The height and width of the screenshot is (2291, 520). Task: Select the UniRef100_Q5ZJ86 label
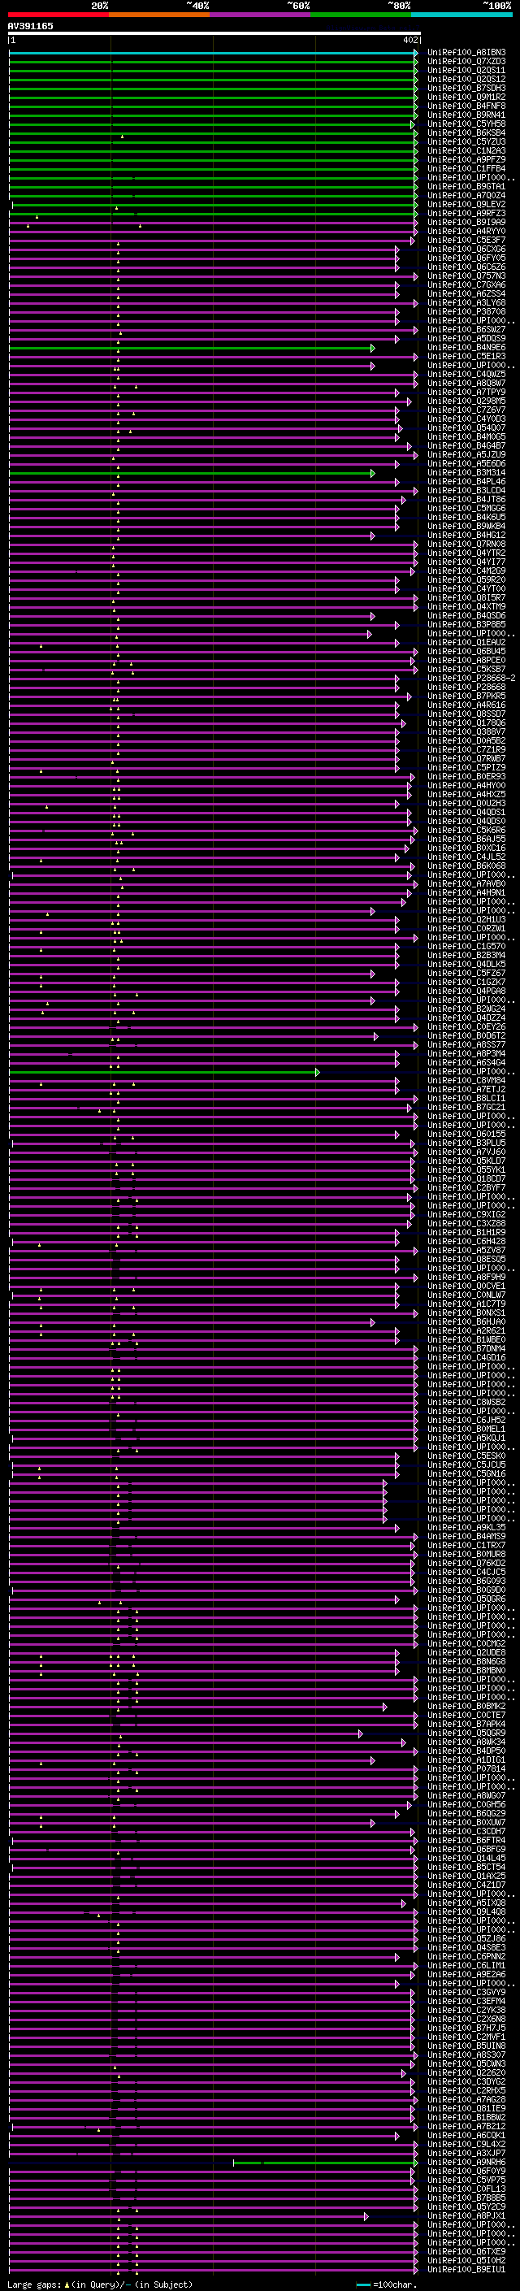coord(466,1939)
